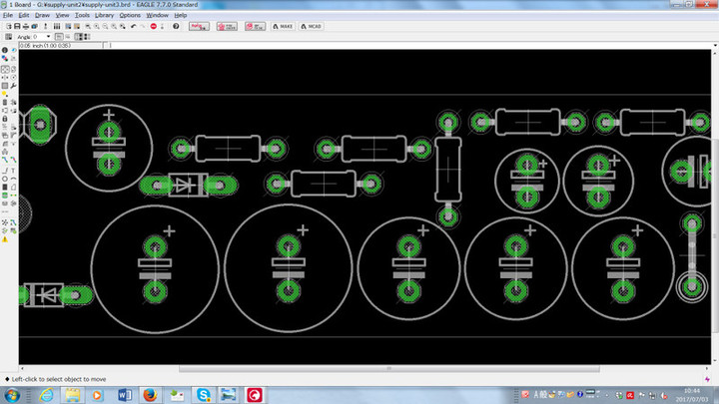Open Skype from the taskbar

204,395
